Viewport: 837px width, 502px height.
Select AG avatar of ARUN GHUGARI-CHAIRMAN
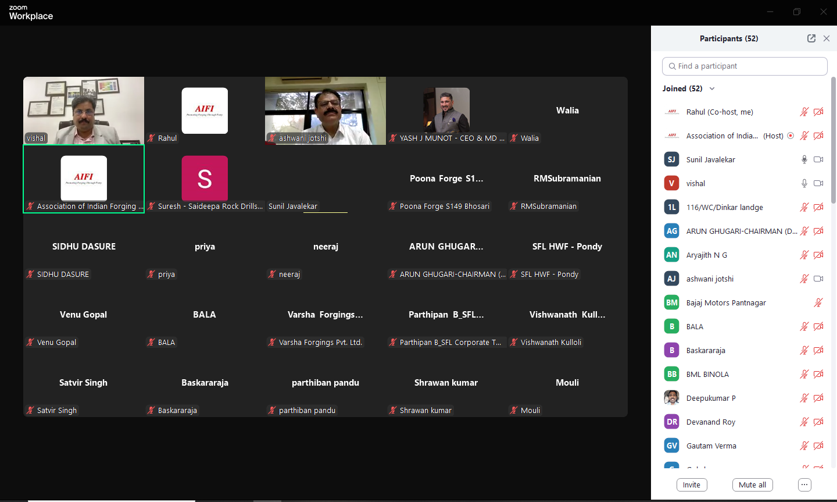[x=672, y=231]
